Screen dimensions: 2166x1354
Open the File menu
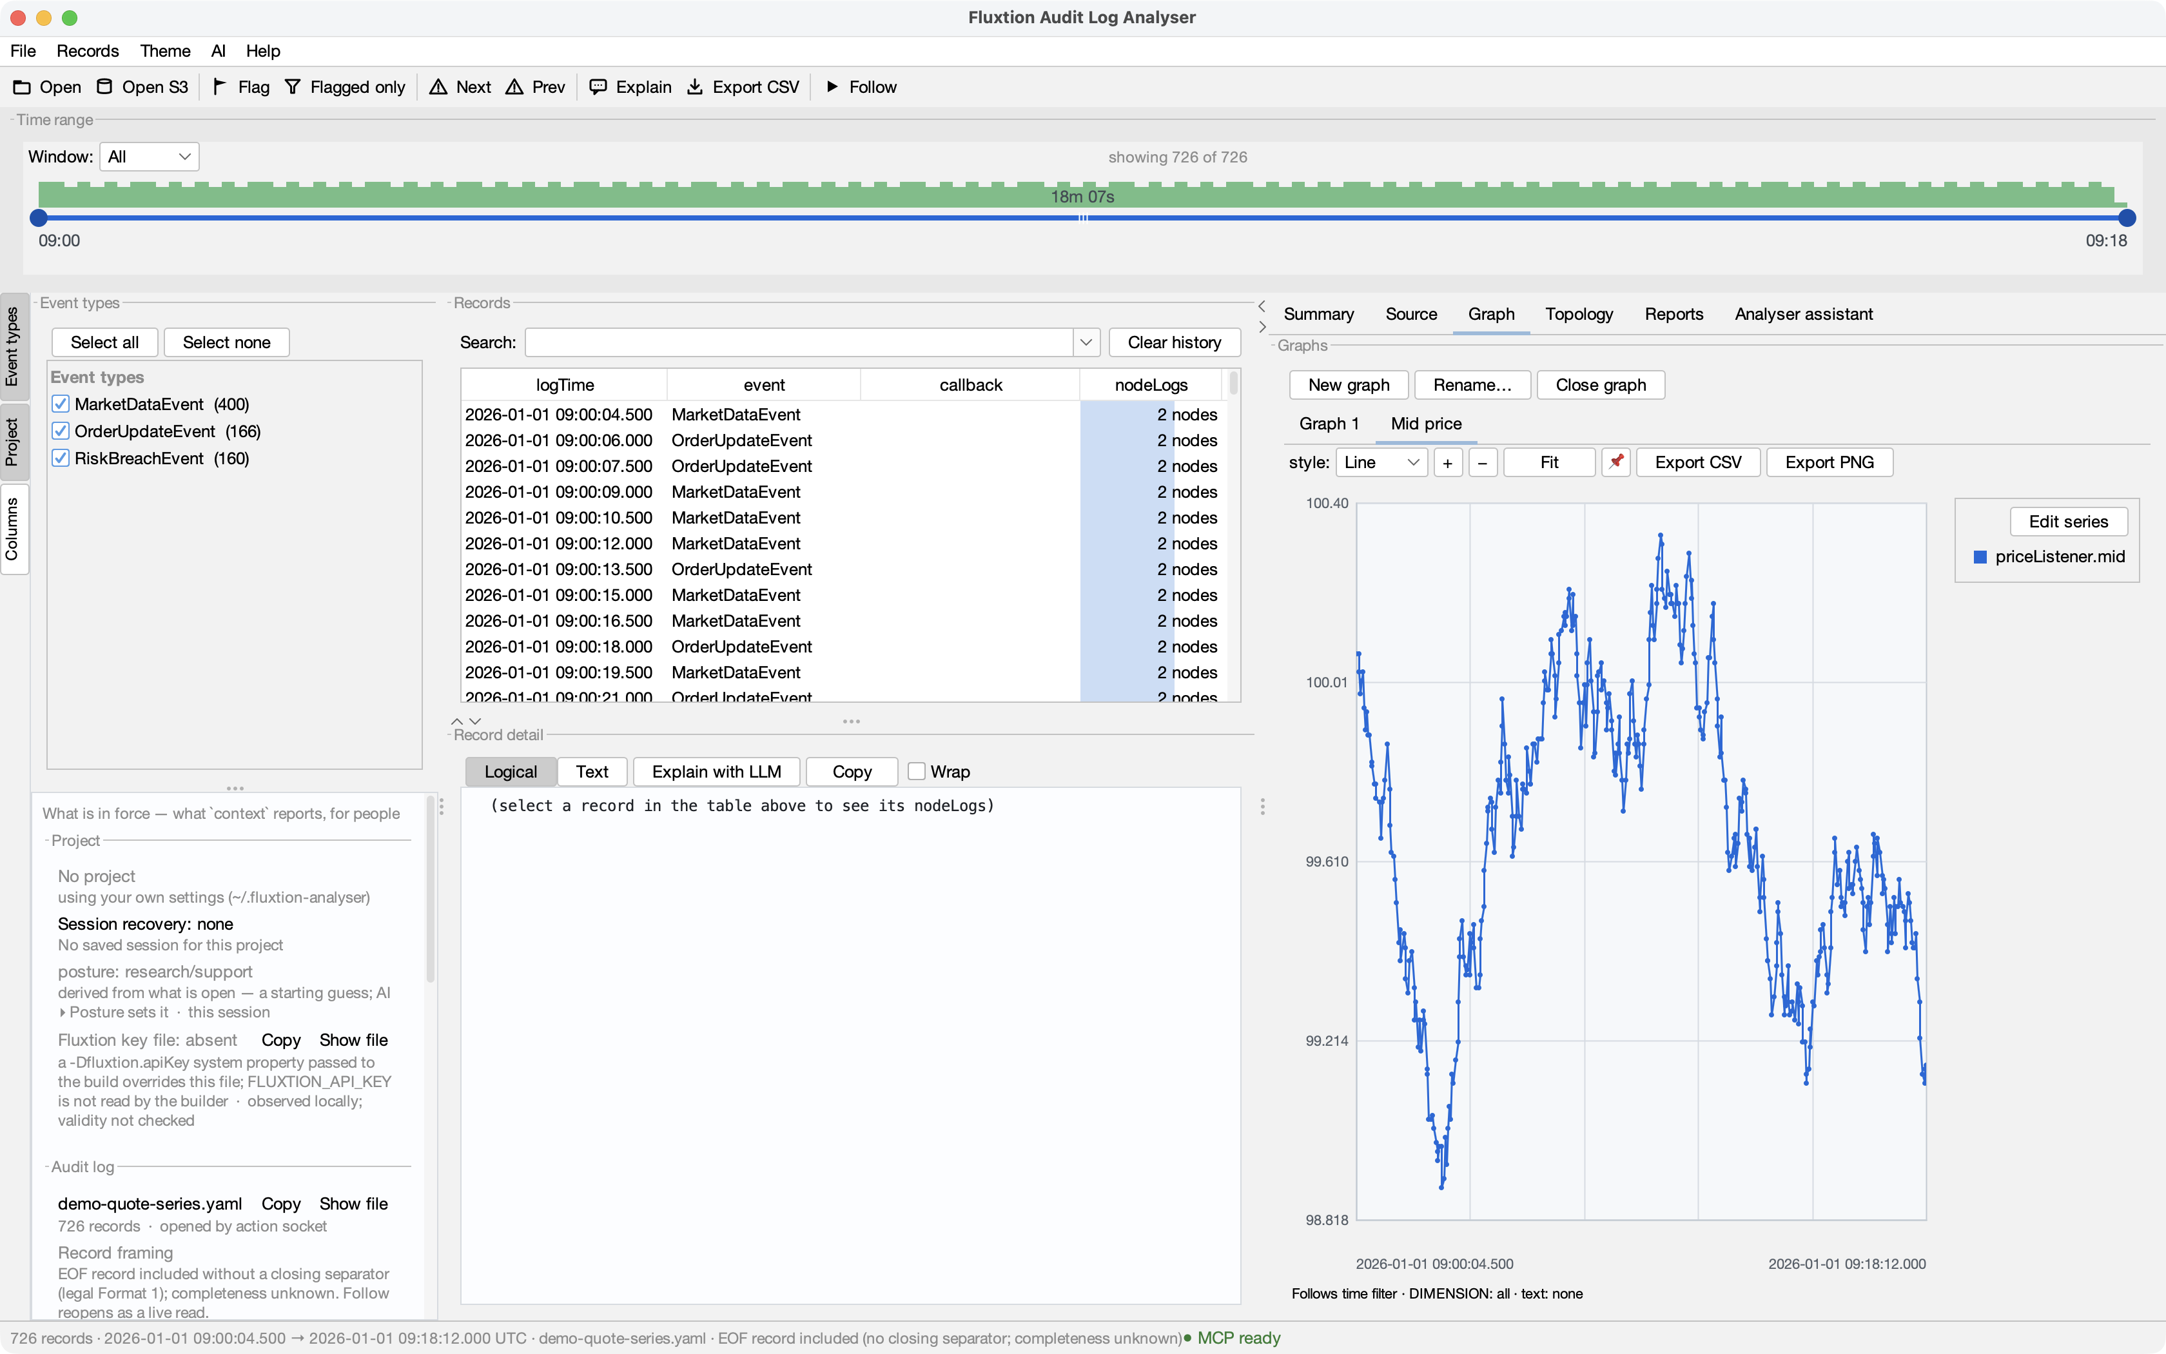pyautogui.click(x=23, y=51)
